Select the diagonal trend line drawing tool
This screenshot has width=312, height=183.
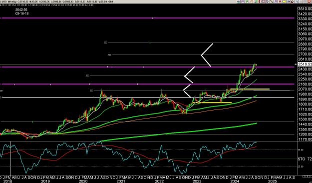(272, 1)
